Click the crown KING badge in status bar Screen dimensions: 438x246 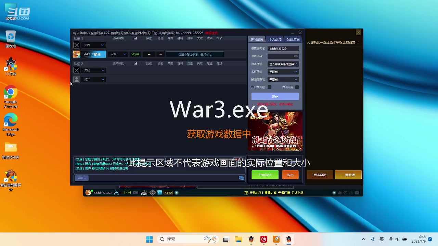[144, 193]
